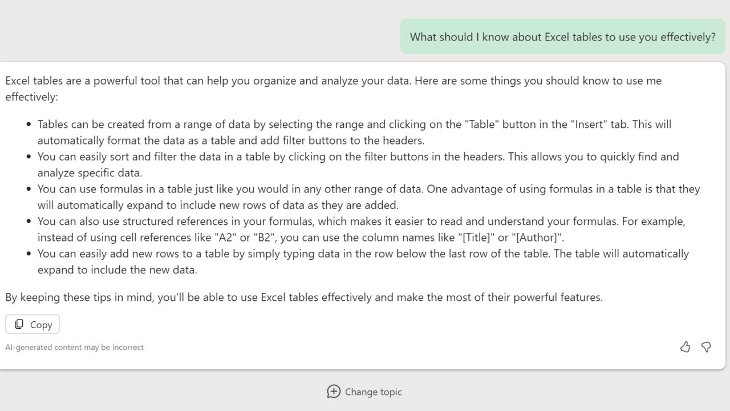Click the thumbs up icon

pyautogui.click(x=685, y=347)
